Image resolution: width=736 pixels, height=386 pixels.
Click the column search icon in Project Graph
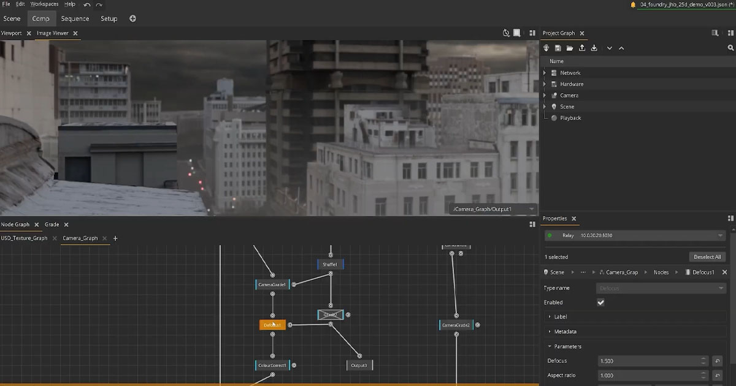tap(715, 33)
